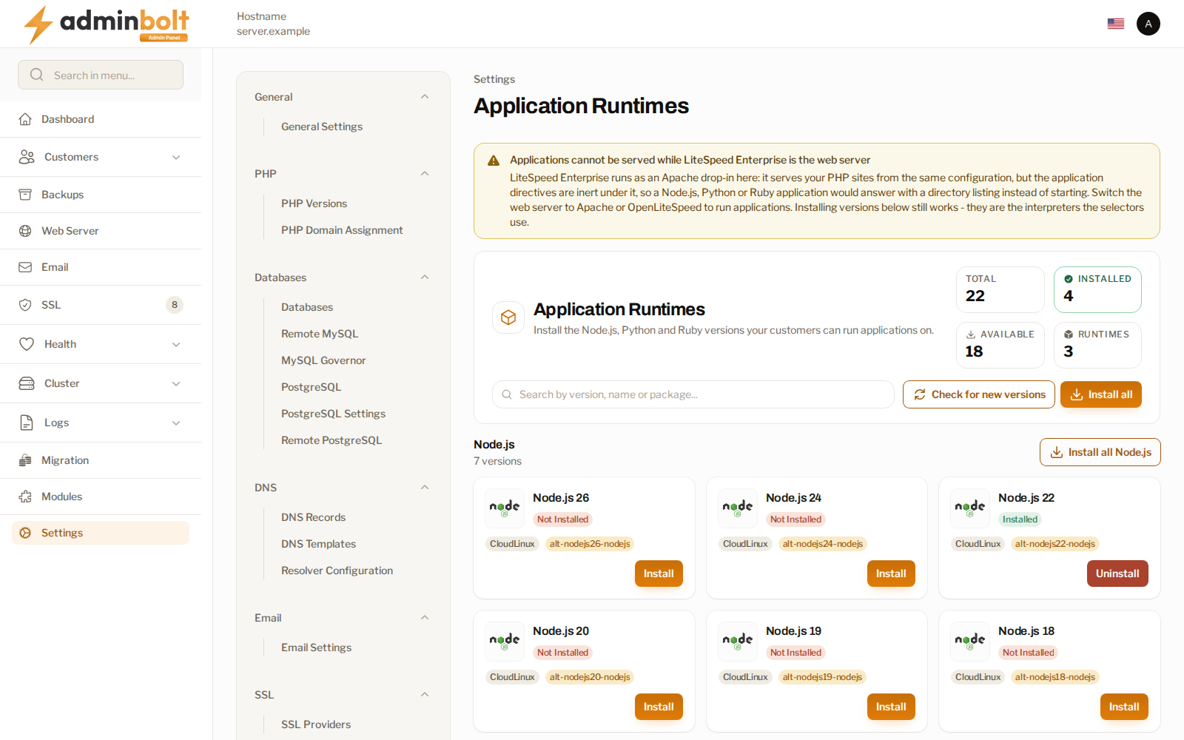Install Node.js 20
This screenshot has height=740, width=1184.
click(x=659, y=707)
